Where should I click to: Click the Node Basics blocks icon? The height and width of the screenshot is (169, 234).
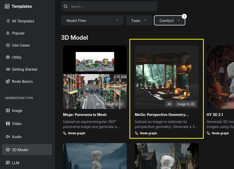click(x=8, y=81)
